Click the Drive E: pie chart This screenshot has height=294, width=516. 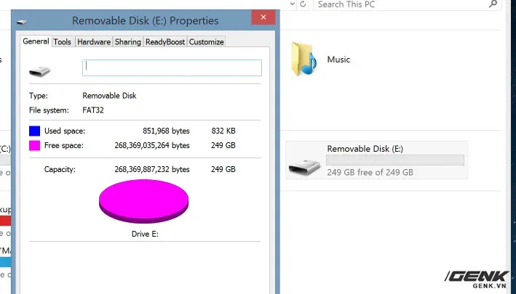point(144,201)
